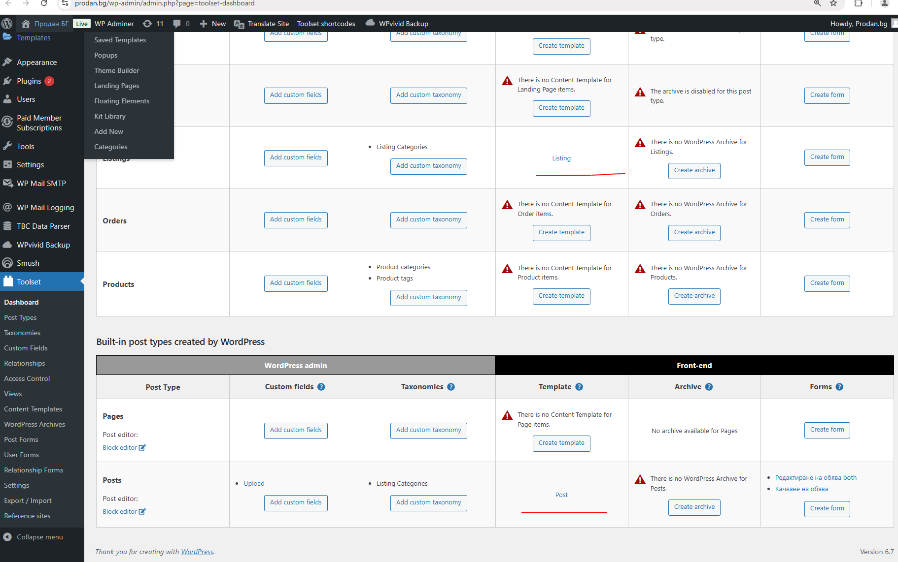Open updates icon showing 11
This screenshot has width=898, height=562.
tap(147, 24)
